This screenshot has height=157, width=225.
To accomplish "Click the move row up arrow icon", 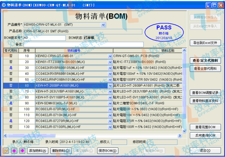I will pyautogui.click(x=14, y=151).
